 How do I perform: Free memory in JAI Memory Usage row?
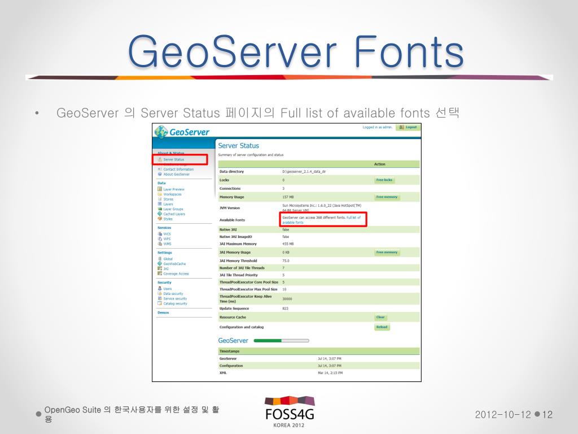387,253
